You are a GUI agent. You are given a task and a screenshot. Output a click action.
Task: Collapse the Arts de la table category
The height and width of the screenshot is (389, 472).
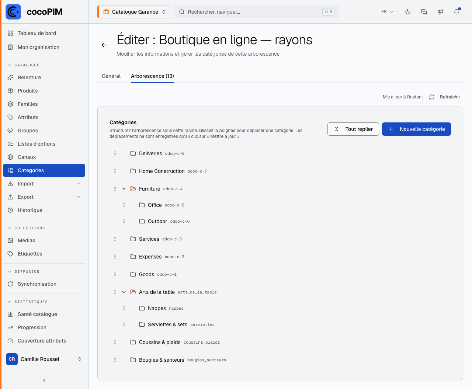124,292
